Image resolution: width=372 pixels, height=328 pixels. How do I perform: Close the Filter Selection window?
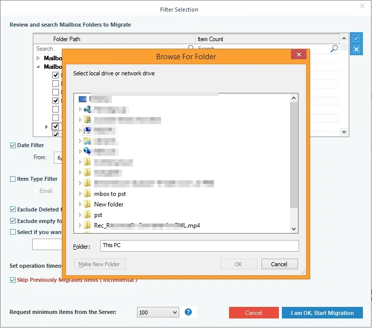[x=362, y=6]
